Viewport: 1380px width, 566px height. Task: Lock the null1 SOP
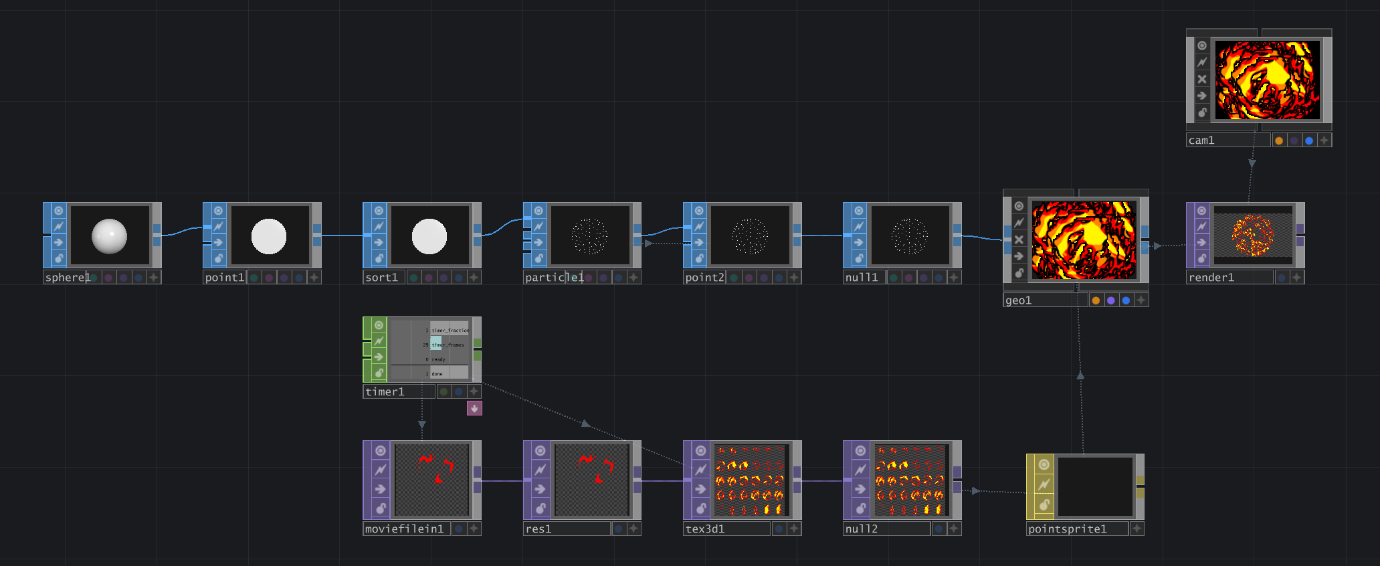(859, 258)
